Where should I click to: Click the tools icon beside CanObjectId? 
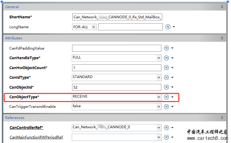[x=166, y=87]
